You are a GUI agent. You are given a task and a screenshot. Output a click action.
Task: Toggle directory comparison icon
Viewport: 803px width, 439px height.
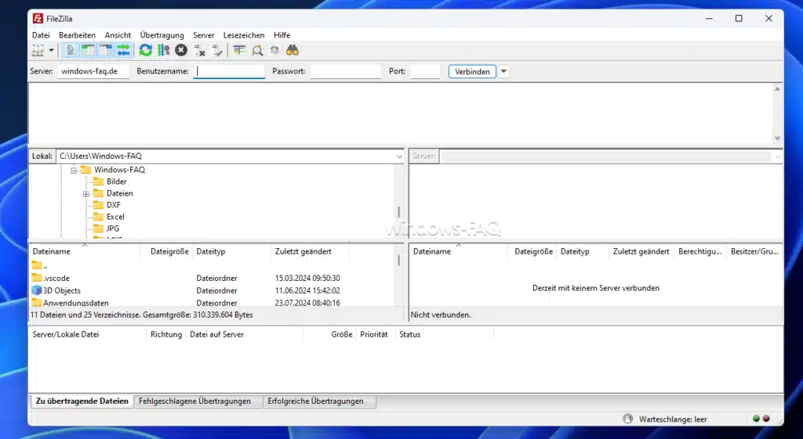[257, 50]
